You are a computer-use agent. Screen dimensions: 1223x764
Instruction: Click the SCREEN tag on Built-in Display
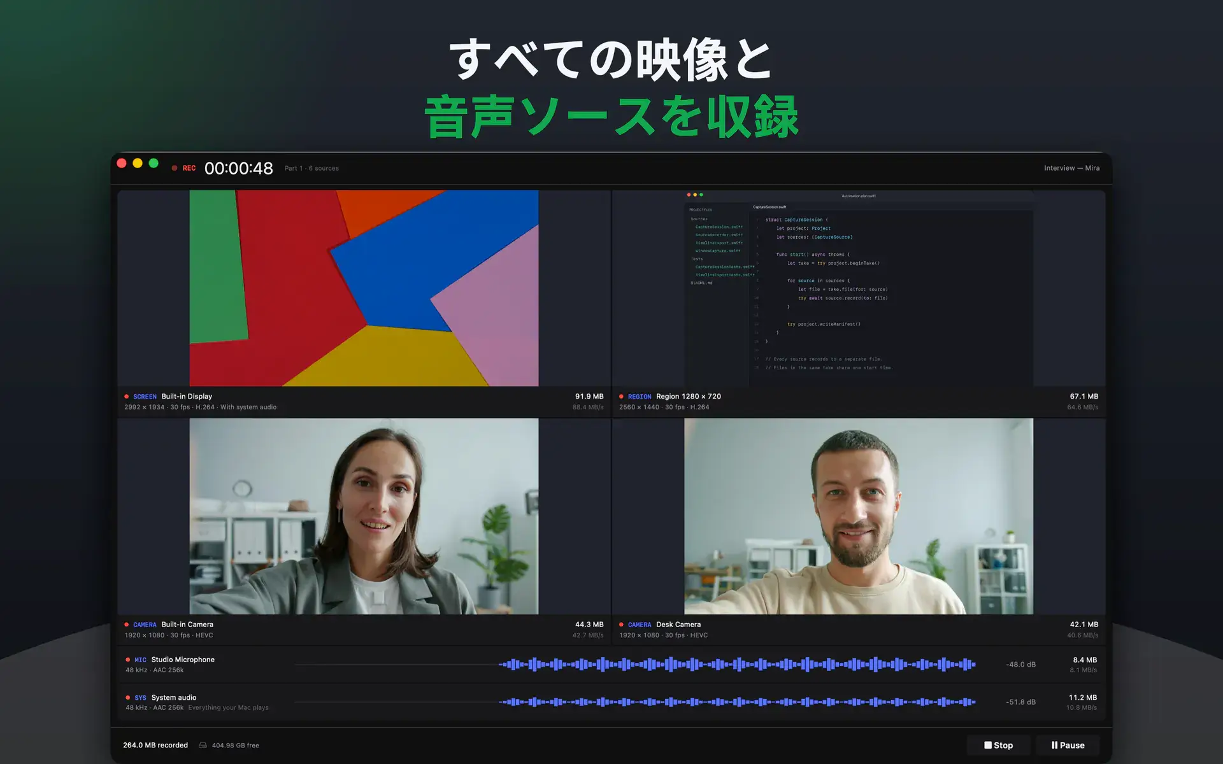click(145, 397)
